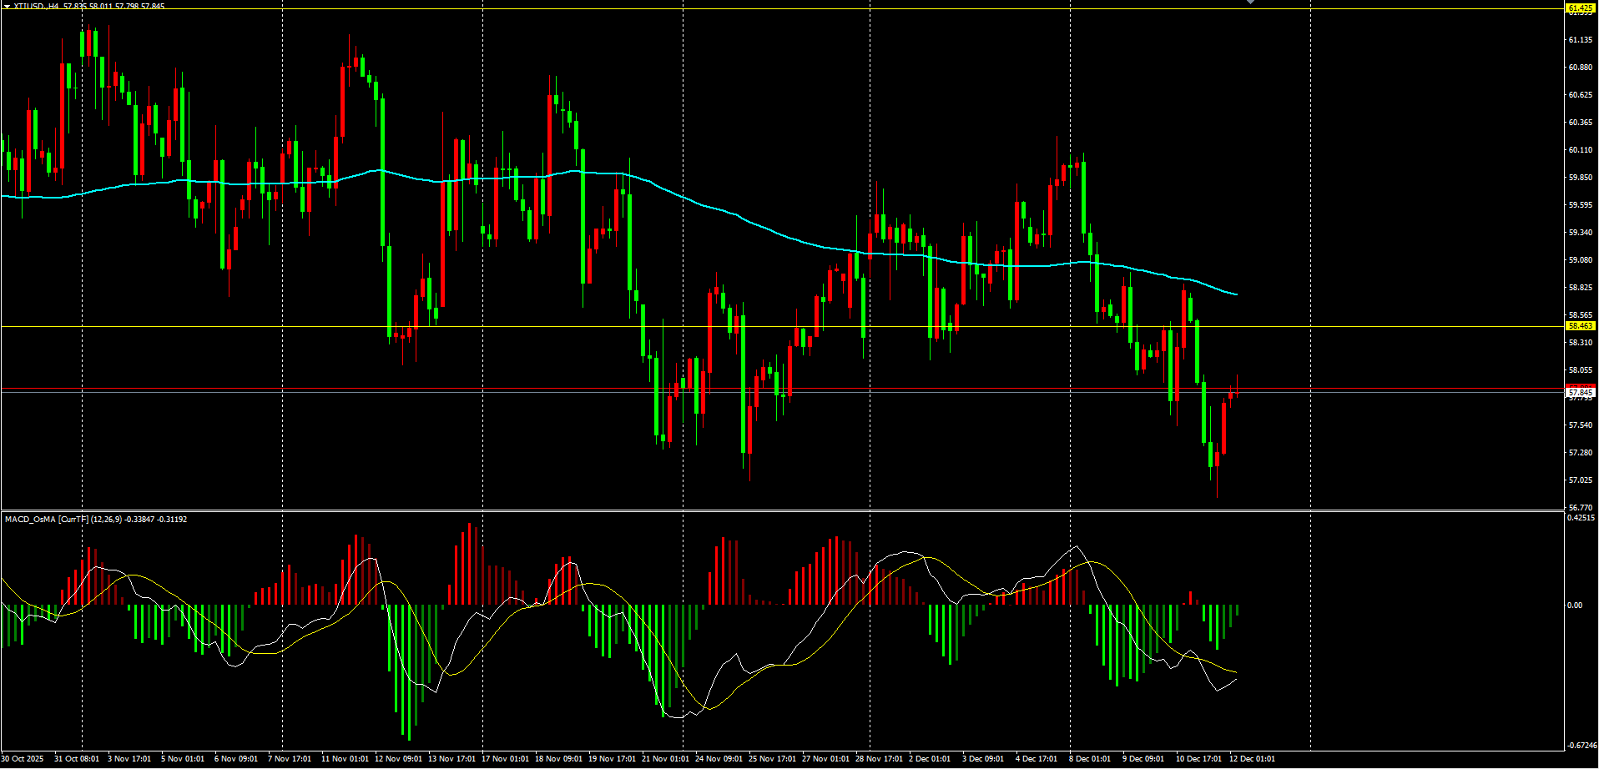Select the yellow 61.425 price level tag
This screenshot has width=1599, height=769.
coord(1580,8)
